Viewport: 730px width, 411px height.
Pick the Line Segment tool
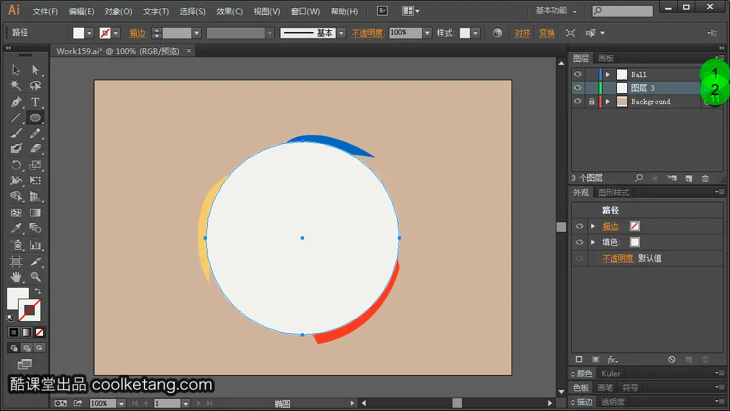point(16,118)
